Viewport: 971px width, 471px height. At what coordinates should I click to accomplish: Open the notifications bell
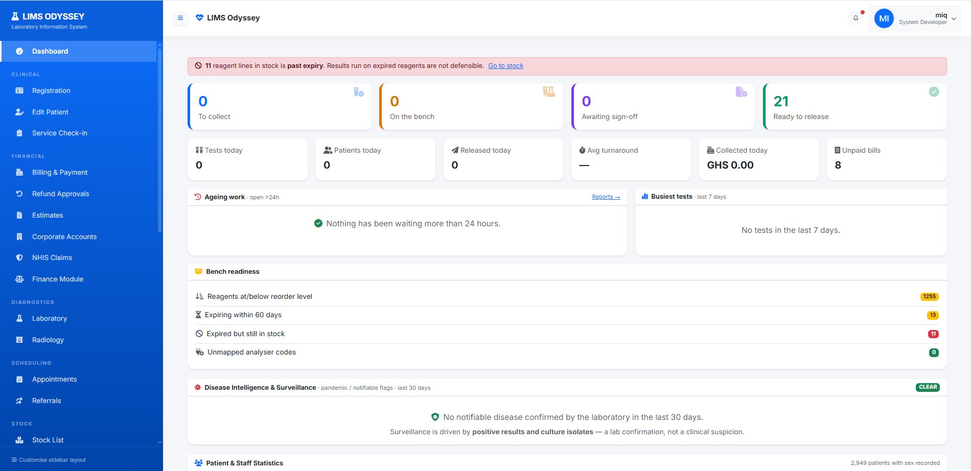pos(856,18)
